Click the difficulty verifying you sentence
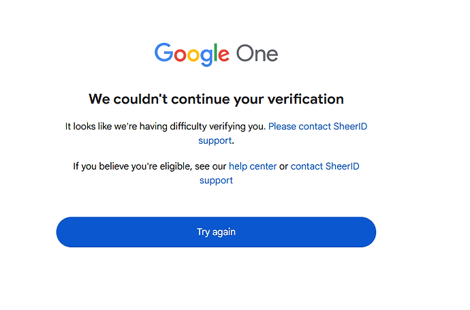This screenshot has height=310, width=470. click(166, 127)
